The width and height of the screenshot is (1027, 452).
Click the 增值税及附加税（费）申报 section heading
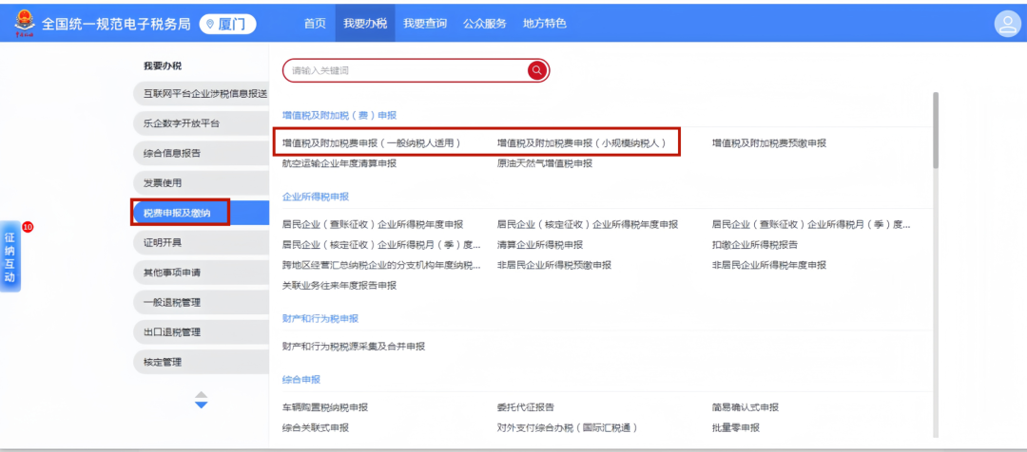pos(339,115)
